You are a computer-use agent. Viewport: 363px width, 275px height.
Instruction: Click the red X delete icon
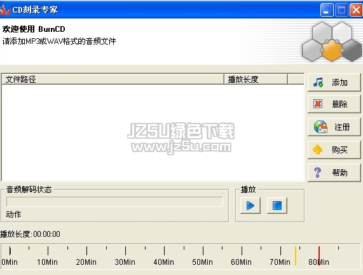[318, 104]
